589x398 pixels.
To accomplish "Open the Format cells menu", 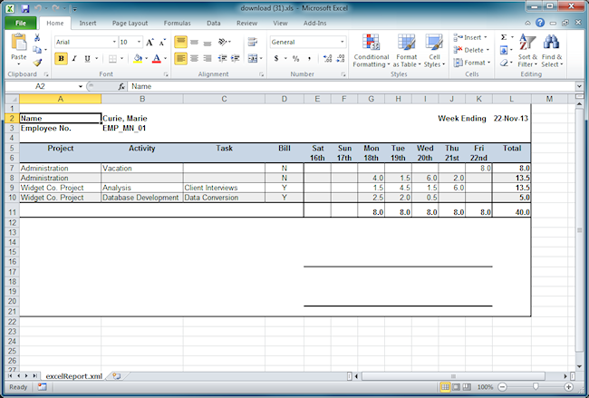I will tap(472, 63).
